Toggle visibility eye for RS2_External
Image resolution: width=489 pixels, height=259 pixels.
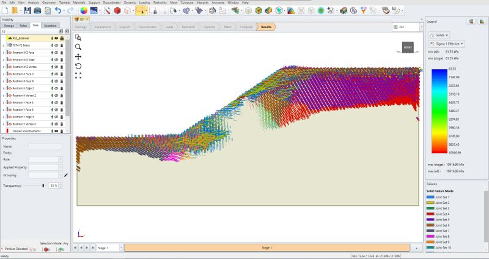pyautogui.click(x=56, y=38)
